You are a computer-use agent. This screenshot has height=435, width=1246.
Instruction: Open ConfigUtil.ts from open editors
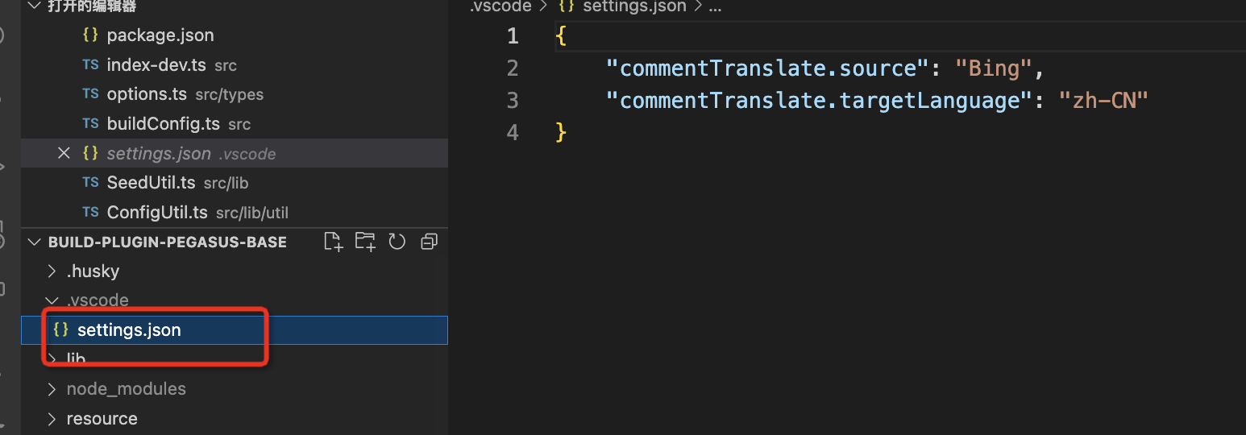tap(235, 213)
